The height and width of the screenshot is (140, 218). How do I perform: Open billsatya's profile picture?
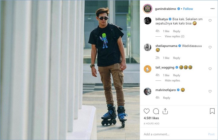coord(147,21)
